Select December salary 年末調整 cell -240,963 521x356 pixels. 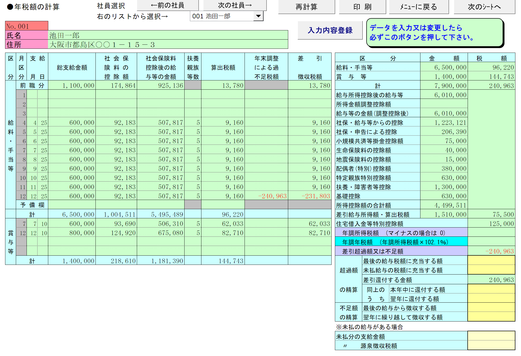tap(266, 196)
